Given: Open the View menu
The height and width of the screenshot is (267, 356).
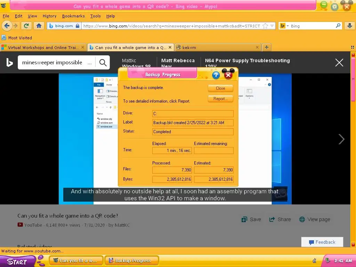Looking at the screenshot, I should [x=32, y=16].
